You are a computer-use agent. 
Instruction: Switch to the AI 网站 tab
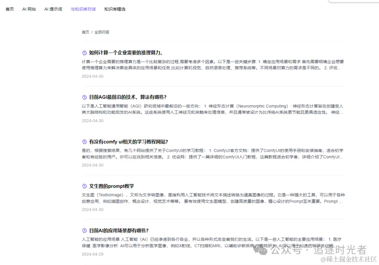(x=29, y=9)
